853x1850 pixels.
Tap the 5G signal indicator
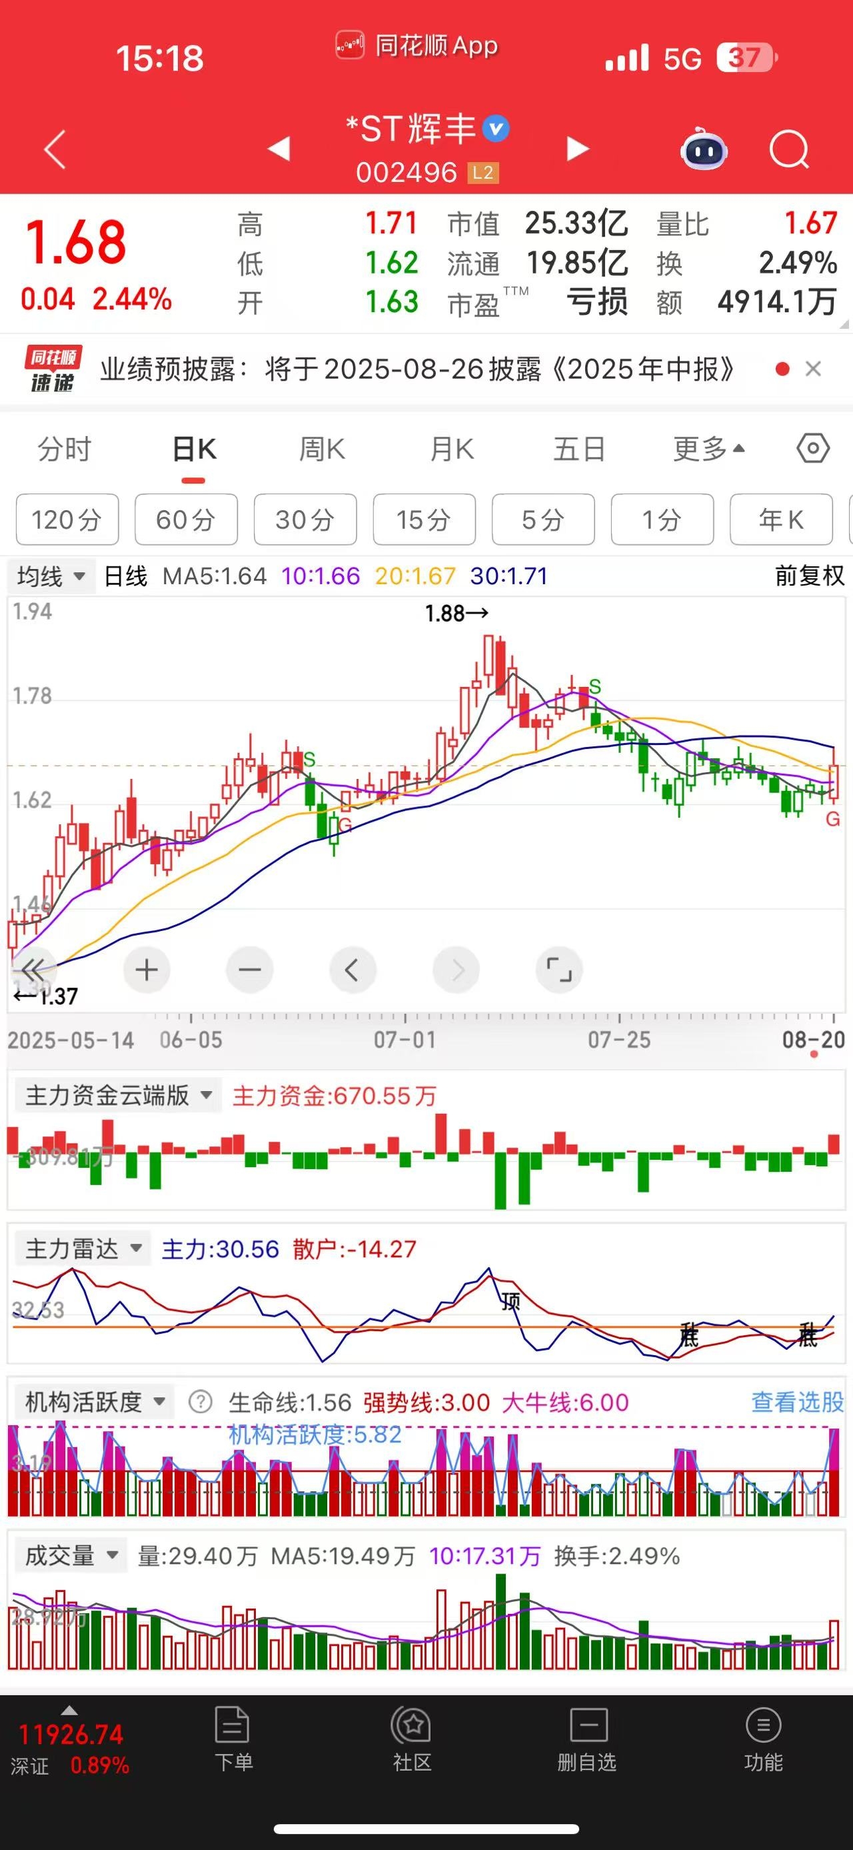click(x=682, y=59)
